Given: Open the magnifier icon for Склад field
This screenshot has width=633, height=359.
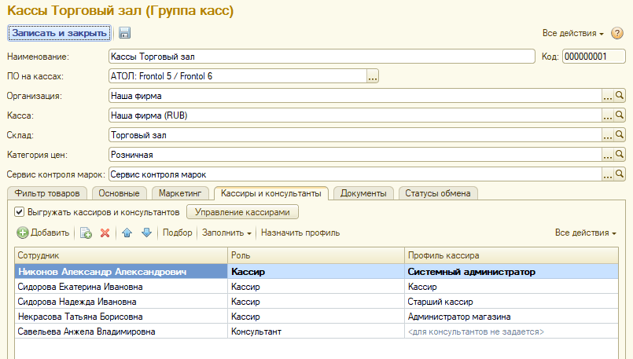Looking at the screenshot, I should click(620, 135).
